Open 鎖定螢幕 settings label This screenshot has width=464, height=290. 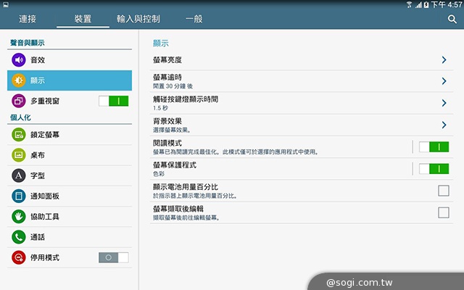[45, 135]
